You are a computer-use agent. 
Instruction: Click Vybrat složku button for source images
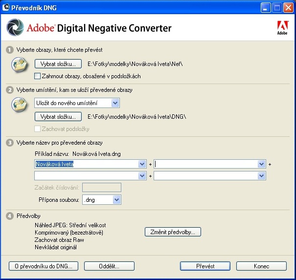[x=58, y=64]
